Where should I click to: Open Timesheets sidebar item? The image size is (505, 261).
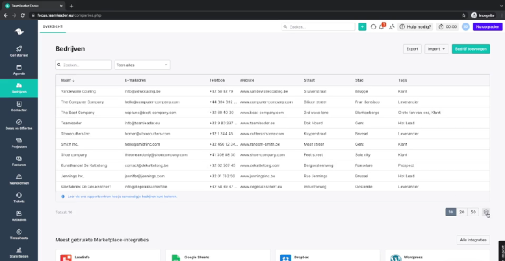pyautogui.click(x=19, y=234)
